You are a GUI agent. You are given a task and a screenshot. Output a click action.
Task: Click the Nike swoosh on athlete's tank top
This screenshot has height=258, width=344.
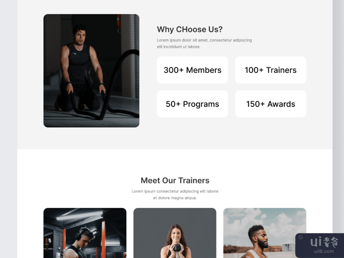pyautogui.click(x=74, y=53)
